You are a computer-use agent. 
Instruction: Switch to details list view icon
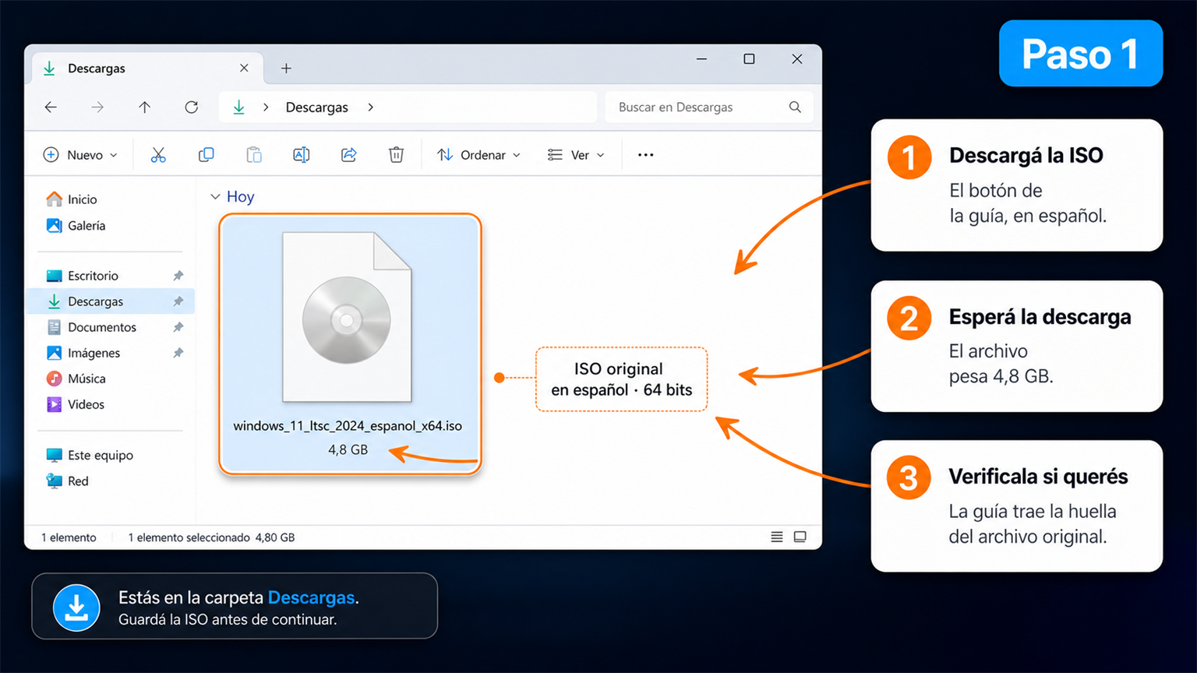pos(777,537)
